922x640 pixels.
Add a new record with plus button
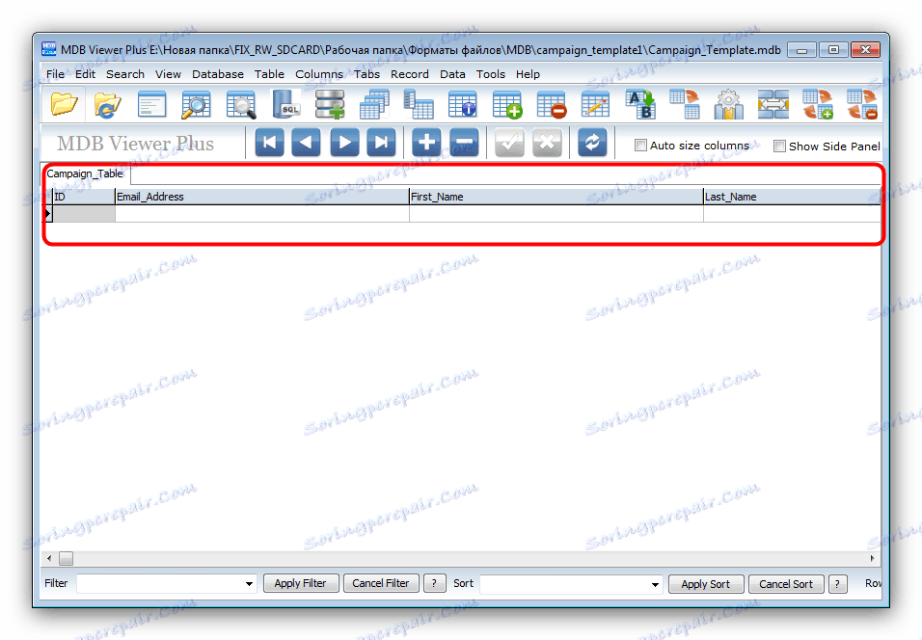426,143
